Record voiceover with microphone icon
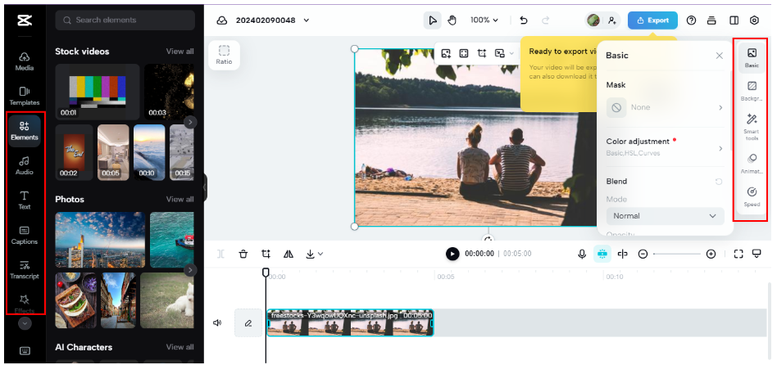 point(582,254)
